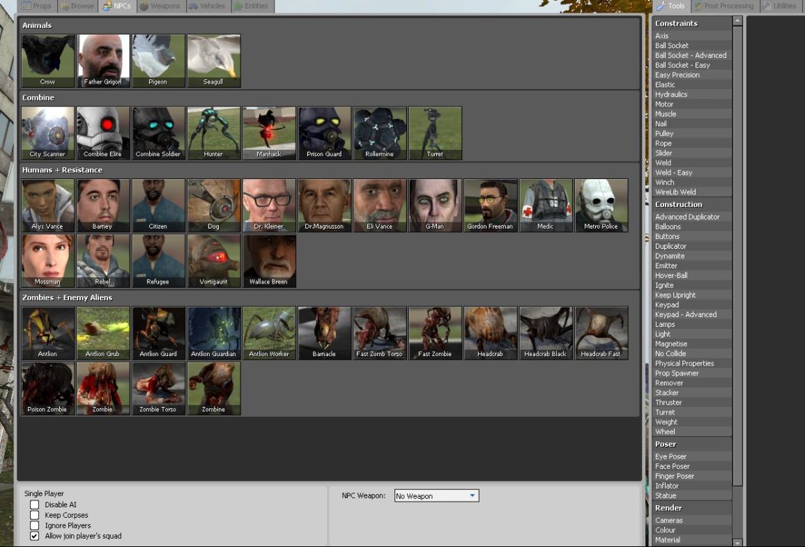Select the Father Grigori NPC icon
The height and width of the screenshot is (547, 805).
click(x=102, y=60)
